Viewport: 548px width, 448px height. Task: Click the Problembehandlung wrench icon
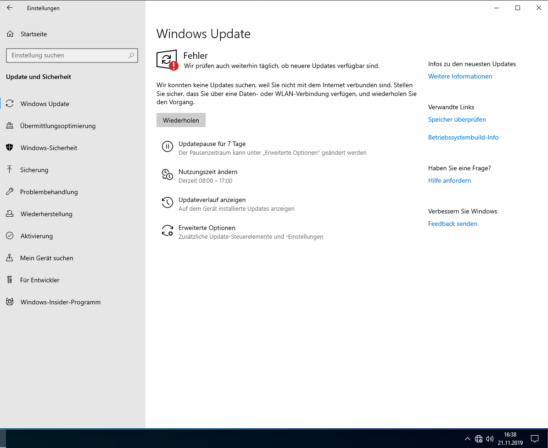[x=10, y=191]
